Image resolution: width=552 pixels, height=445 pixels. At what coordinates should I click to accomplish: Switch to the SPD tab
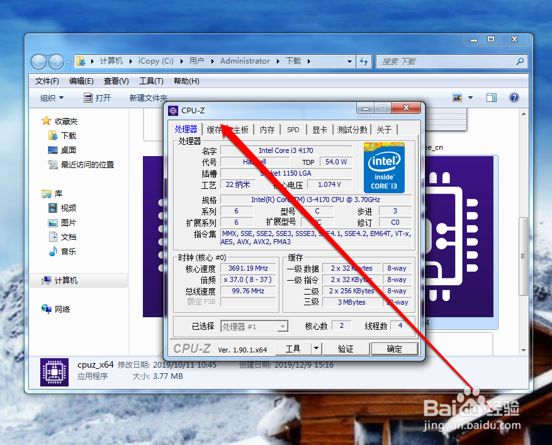293,130
